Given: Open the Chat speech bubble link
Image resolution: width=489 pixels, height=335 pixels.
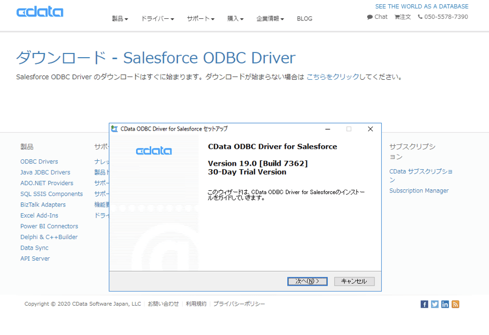Looking at the screenshot, I should 377,17.
